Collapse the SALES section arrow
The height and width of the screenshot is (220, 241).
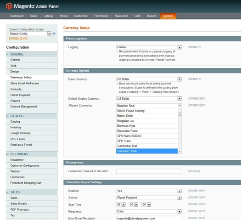(x=7, y=192)
